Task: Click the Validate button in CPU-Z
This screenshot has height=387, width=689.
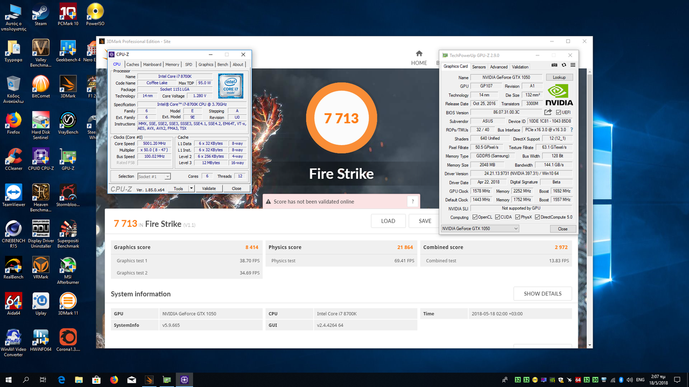Action: (x=209, y=189)
